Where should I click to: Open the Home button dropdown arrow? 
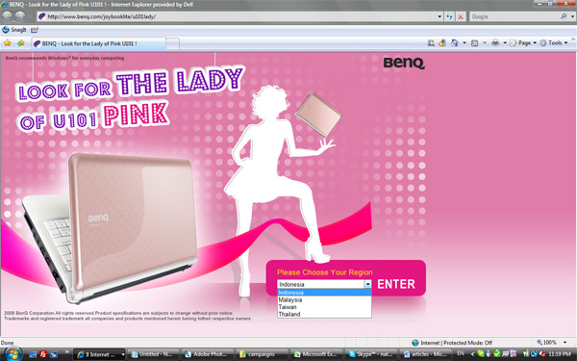(x=464, y=43)
